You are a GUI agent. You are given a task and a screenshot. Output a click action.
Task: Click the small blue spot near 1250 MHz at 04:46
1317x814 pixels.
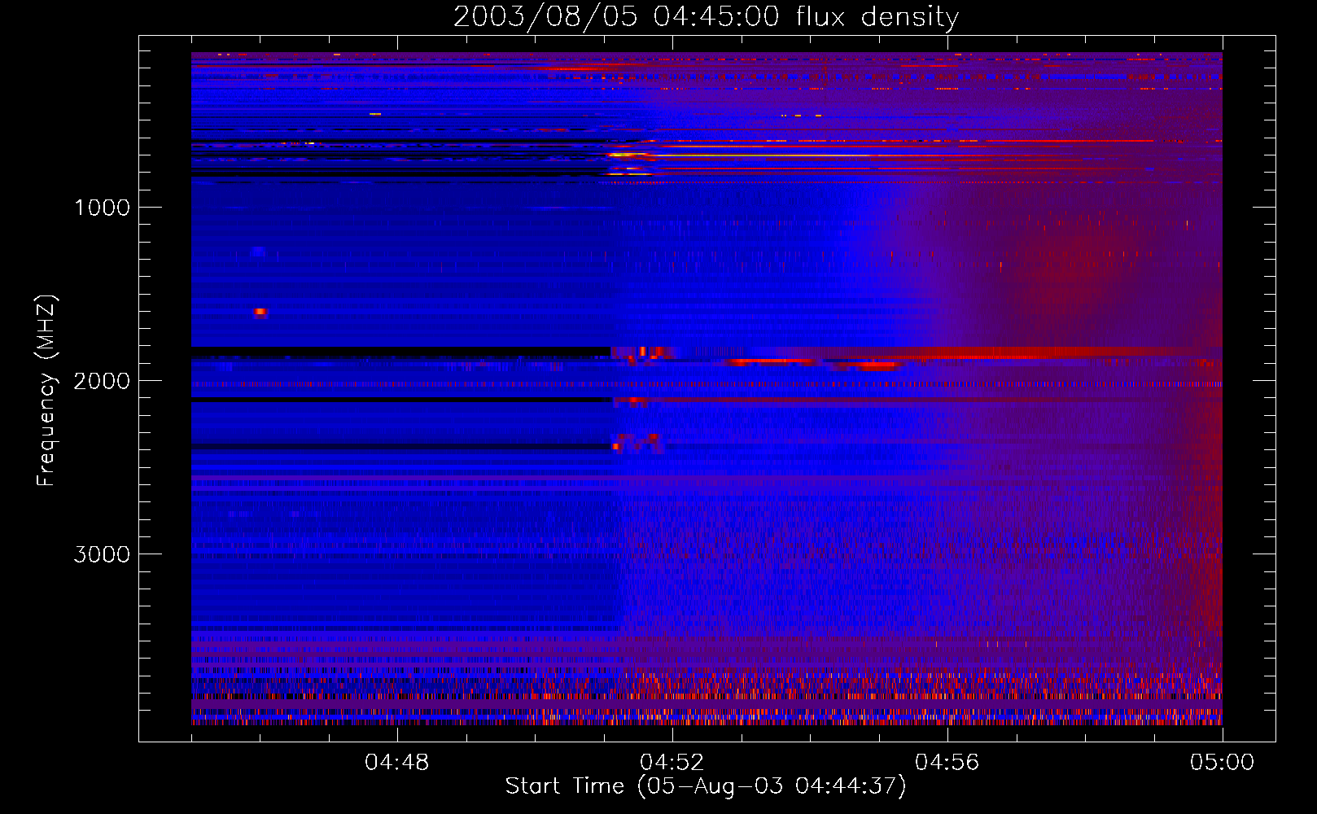(x=258, y=252)
